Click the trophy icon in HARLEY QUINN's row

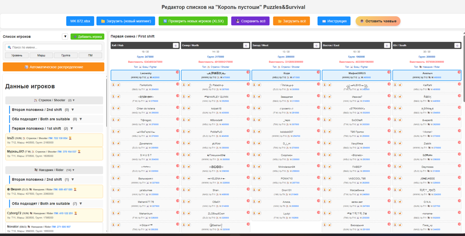coord(184,97)
